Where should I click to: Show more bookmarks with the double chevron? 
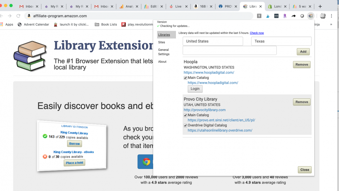click(x=331, y=24)
